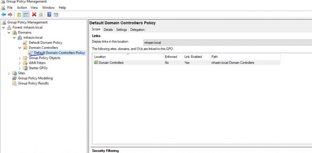Open the View menu
312x153 pixels.
point(34,8)
